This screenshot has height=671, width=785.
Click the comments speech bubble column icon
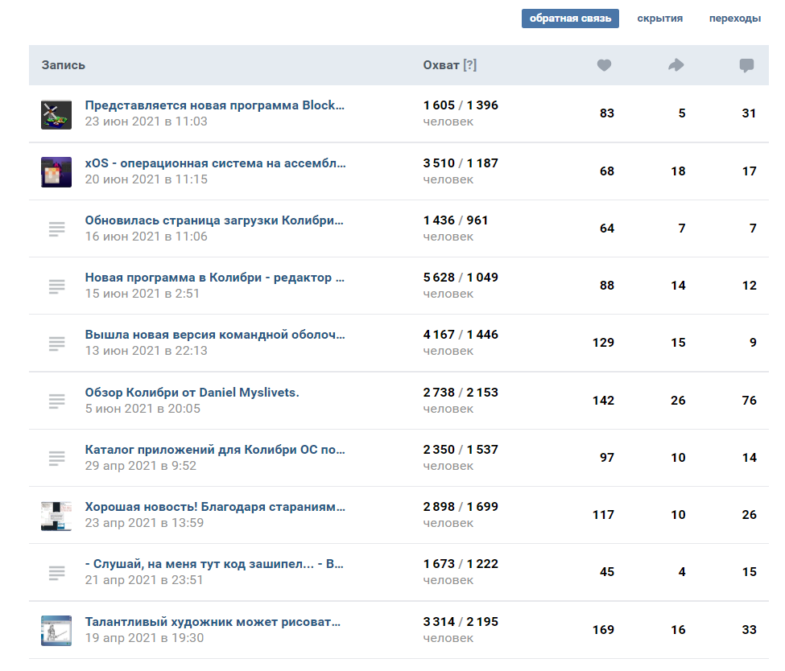point(746,65)
